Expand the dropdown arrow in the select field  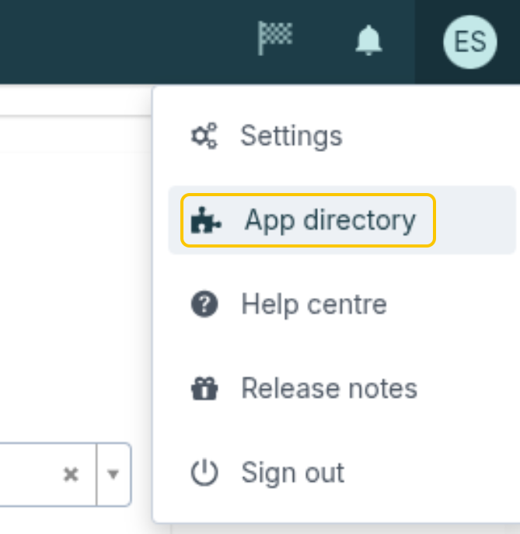(113, 474)
